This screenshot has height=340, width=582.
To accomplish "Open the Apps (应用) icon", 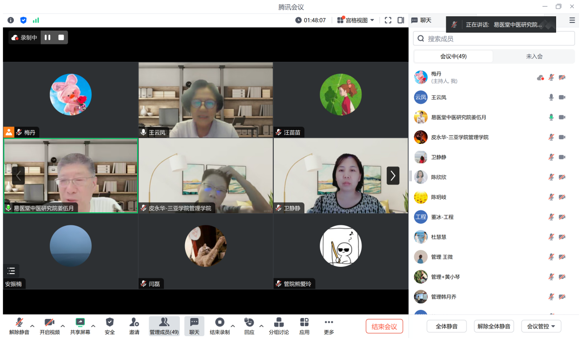I will click(304, 322).
